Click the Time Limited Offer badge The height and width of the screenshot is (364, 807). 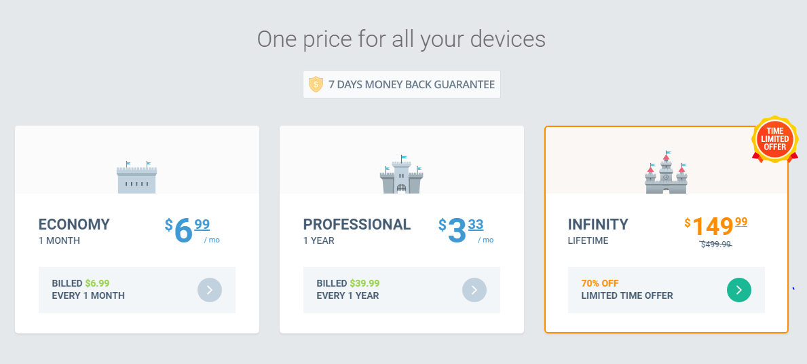(774, 139)
